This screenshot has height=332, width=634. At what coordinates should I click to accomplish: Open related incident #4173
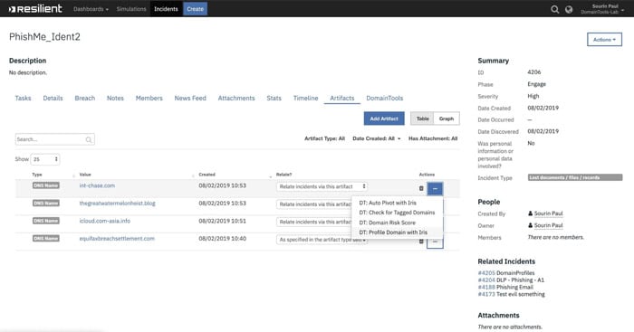click(486, 294)
